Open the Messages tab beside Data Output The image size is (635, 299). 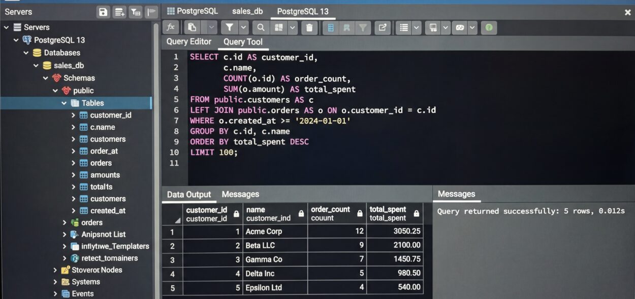tap(240, 194)
